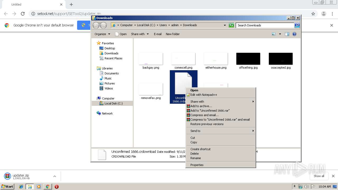Create a New folder

[x=173, y=34]
